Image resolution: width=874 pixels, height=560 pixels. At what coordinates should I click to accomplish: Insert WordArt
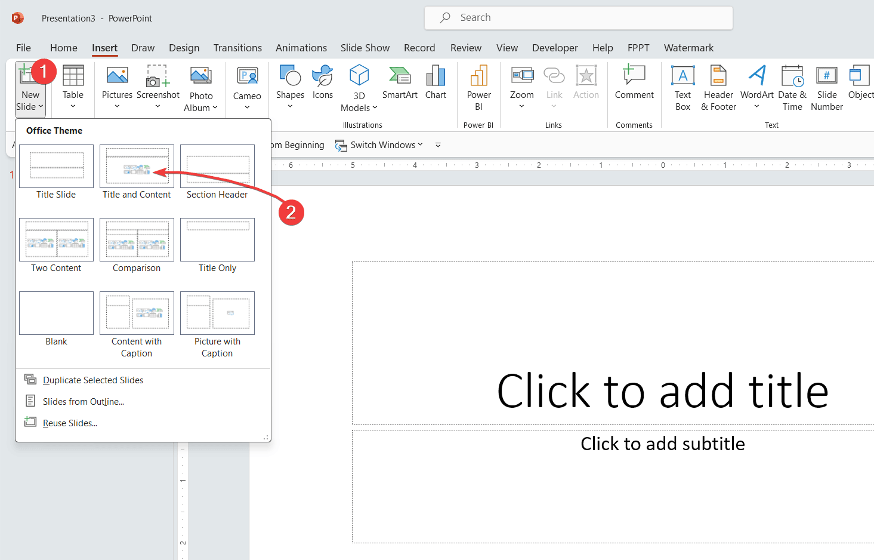[x=756, y=87]
